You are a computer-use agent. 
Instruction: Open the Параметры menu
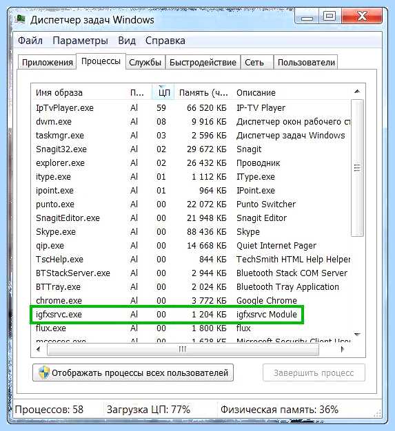coord(80,41)
